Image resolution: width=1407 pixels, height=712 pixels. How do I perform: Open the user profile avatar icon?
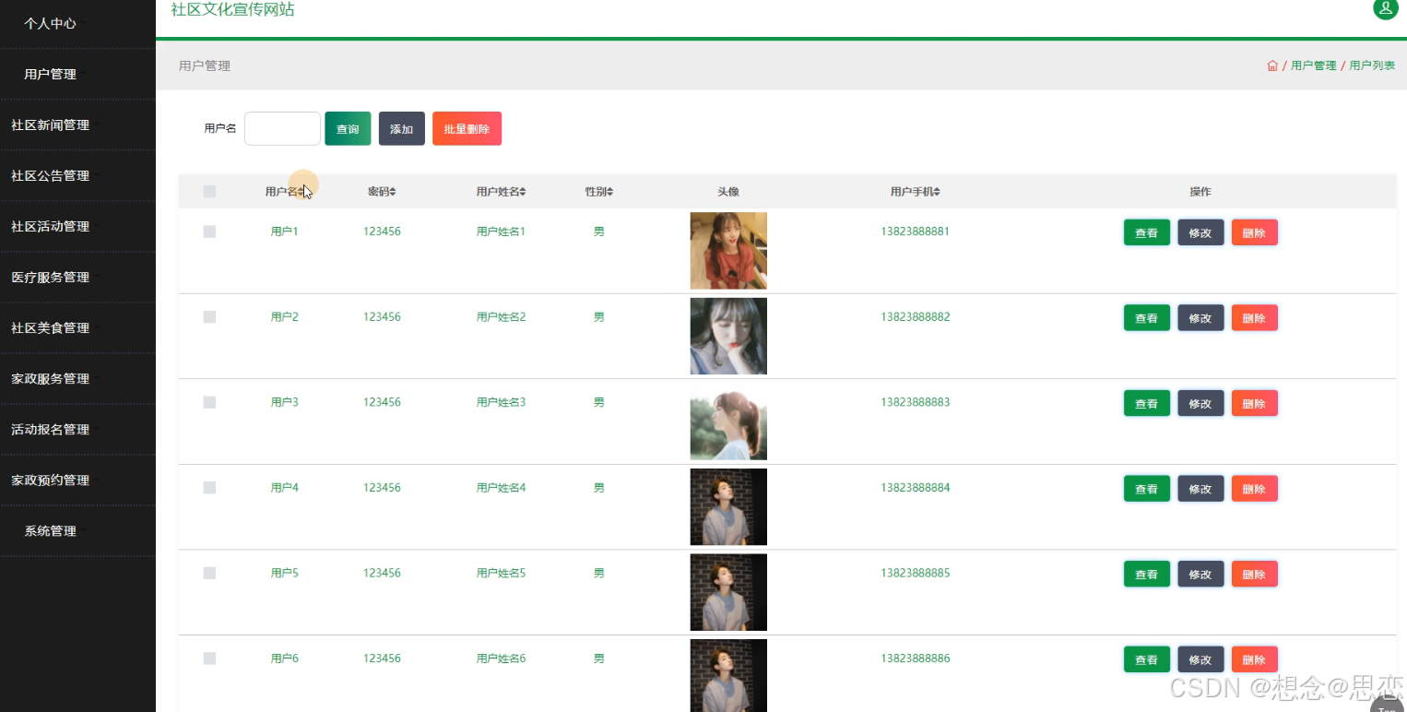pos(1385,8)
